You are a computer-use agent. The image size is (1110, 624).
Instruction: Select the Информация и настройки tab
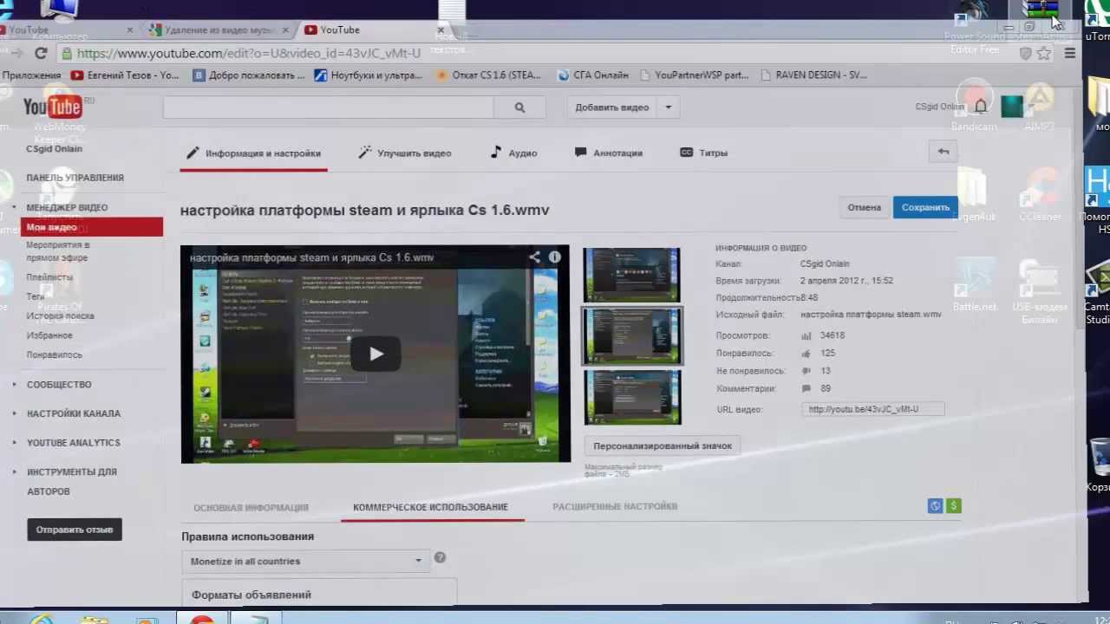click(254, 153)
